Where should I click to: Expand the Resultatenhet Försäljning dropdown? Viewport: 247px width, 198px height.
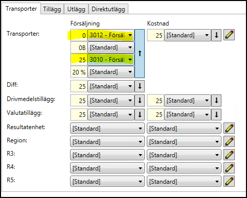[107, 128]
